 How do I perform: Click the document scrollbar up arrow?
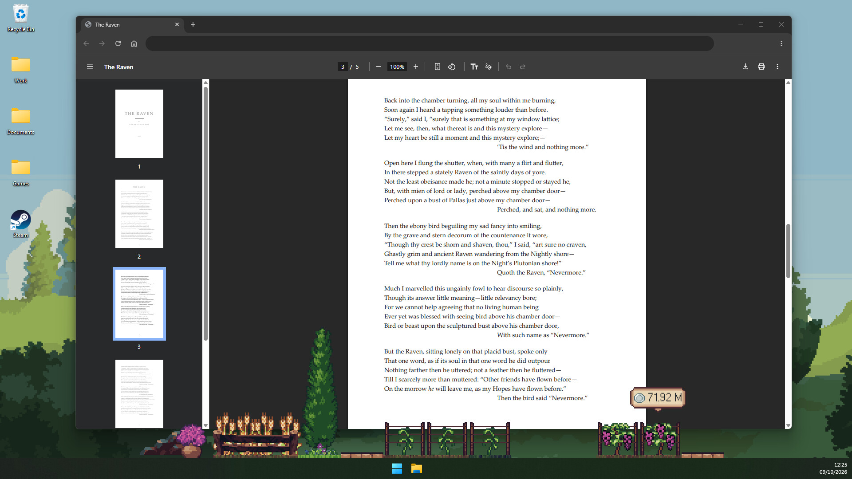pos(788,82)
